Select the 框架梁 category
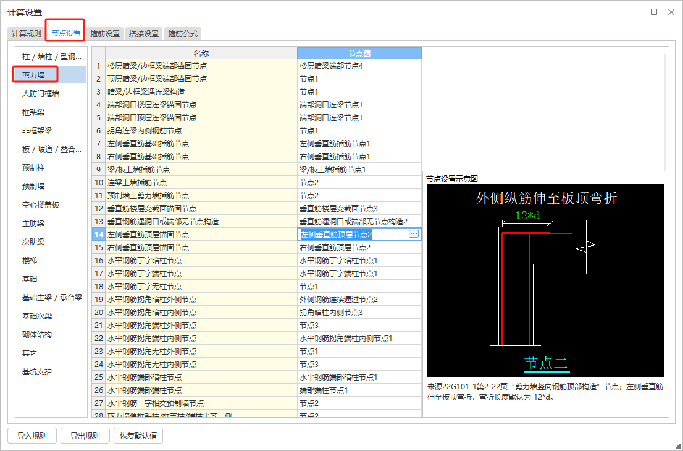This screenshot has height=451, width=683. [51, 112]
